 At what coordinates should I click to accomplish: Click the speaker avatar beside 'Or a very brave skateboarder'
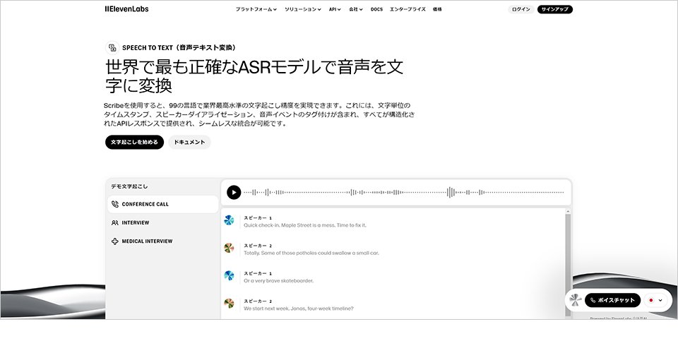[x=229, y=276]
